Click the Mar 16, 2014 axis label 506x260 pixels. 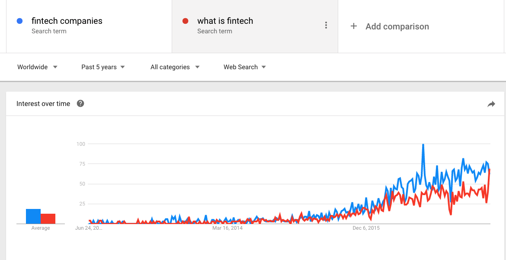pos(227,228)
